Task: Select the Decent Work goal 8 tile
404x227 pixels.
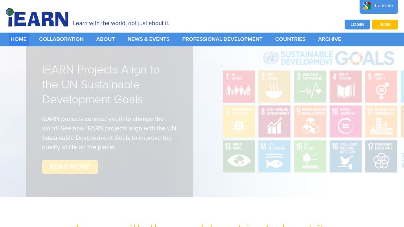Action: pos(274,121)
